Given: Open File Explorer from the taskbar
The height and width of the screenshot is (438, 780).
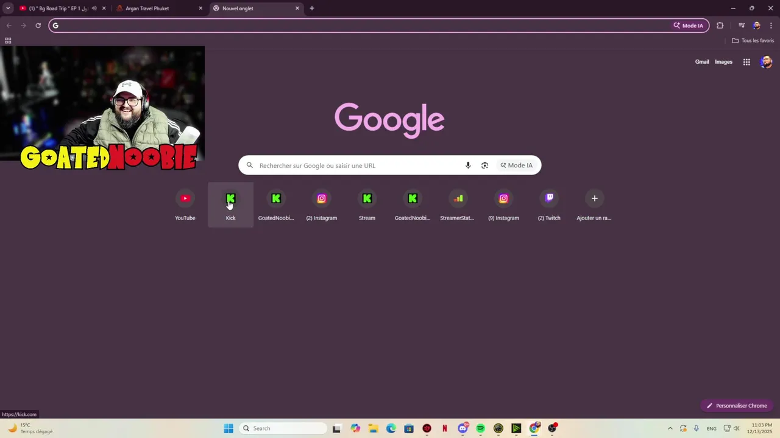Looking at the screenshot, I should pyautogui.click(x=373, y=428).
